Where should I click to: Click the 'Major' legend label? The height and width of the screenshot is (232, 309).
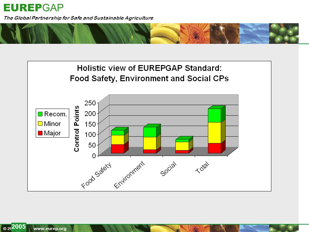tap(52, 133)
